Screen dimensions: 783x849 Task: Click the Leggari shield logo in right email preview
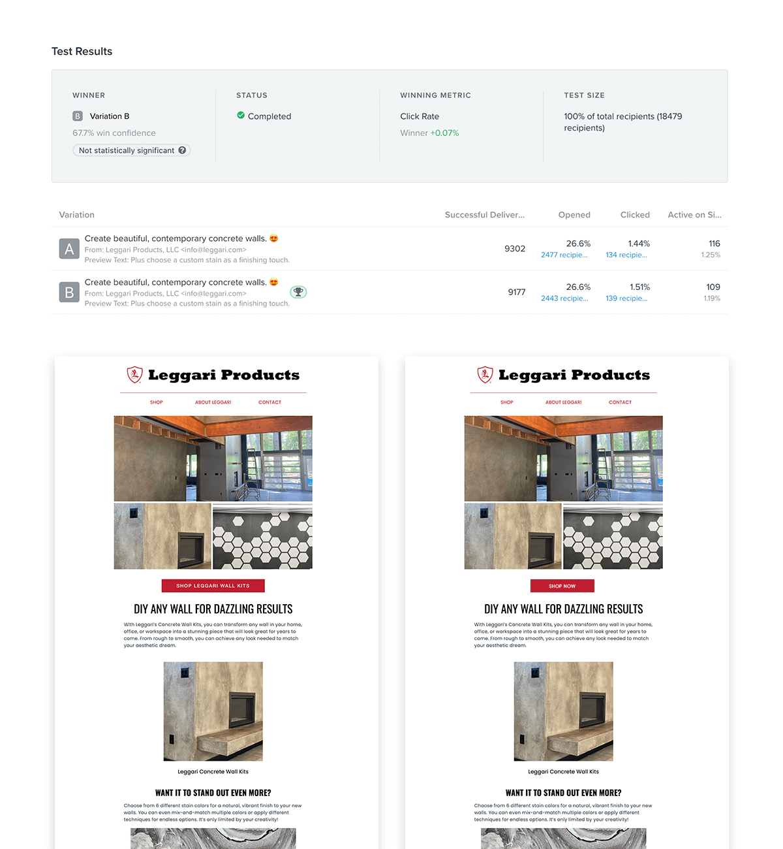tap(485, 375)
